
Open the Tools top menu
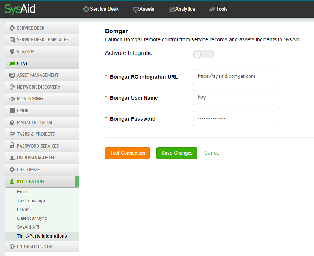(x=219, y=9)
